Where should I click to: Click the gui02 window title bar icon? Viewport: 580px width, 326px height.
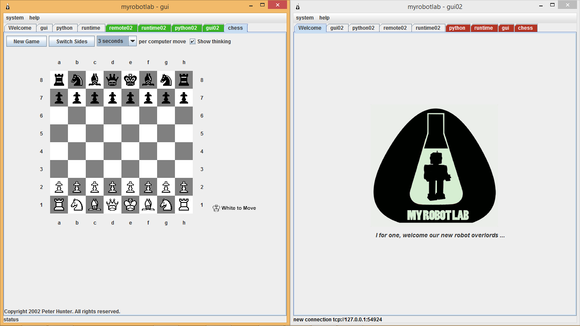[297, 6]
